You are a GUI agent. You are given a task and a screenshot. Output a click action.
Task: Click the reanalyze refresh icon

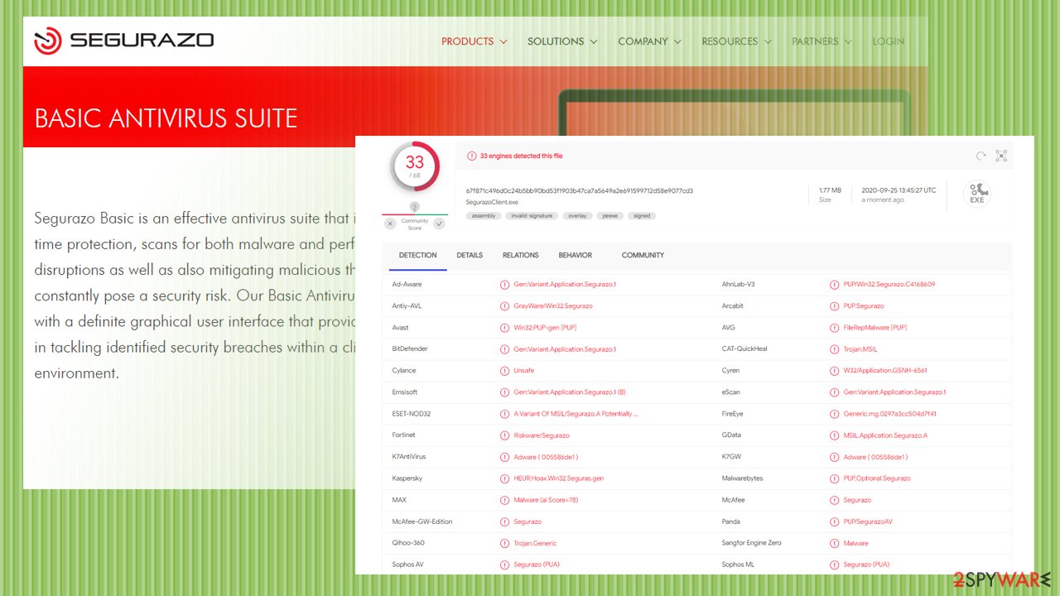click(x=981, y=156)
